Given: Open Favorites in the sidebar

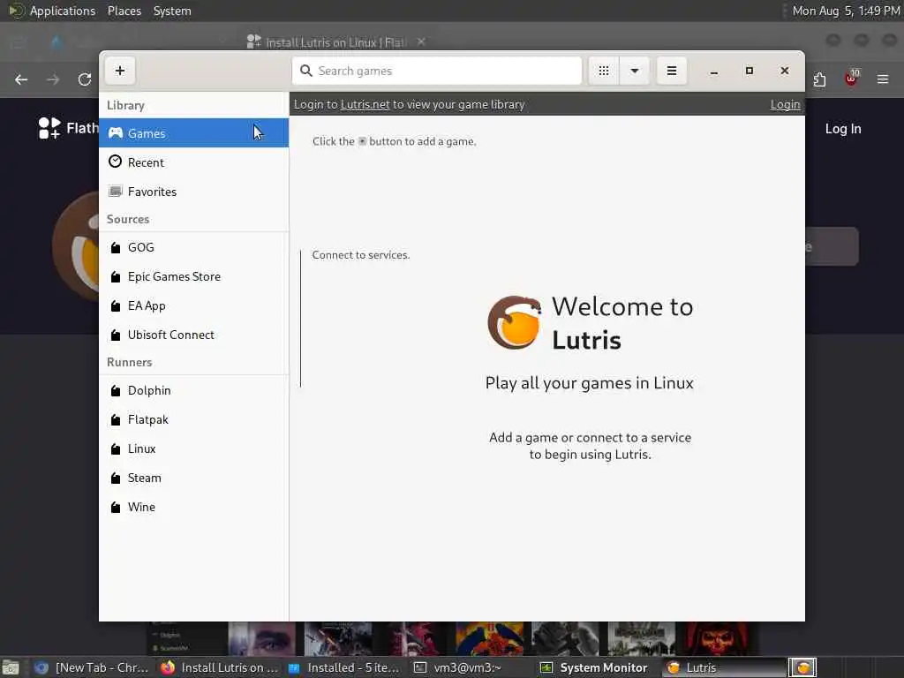Looking at the screenshot, I should pos(193,192).
